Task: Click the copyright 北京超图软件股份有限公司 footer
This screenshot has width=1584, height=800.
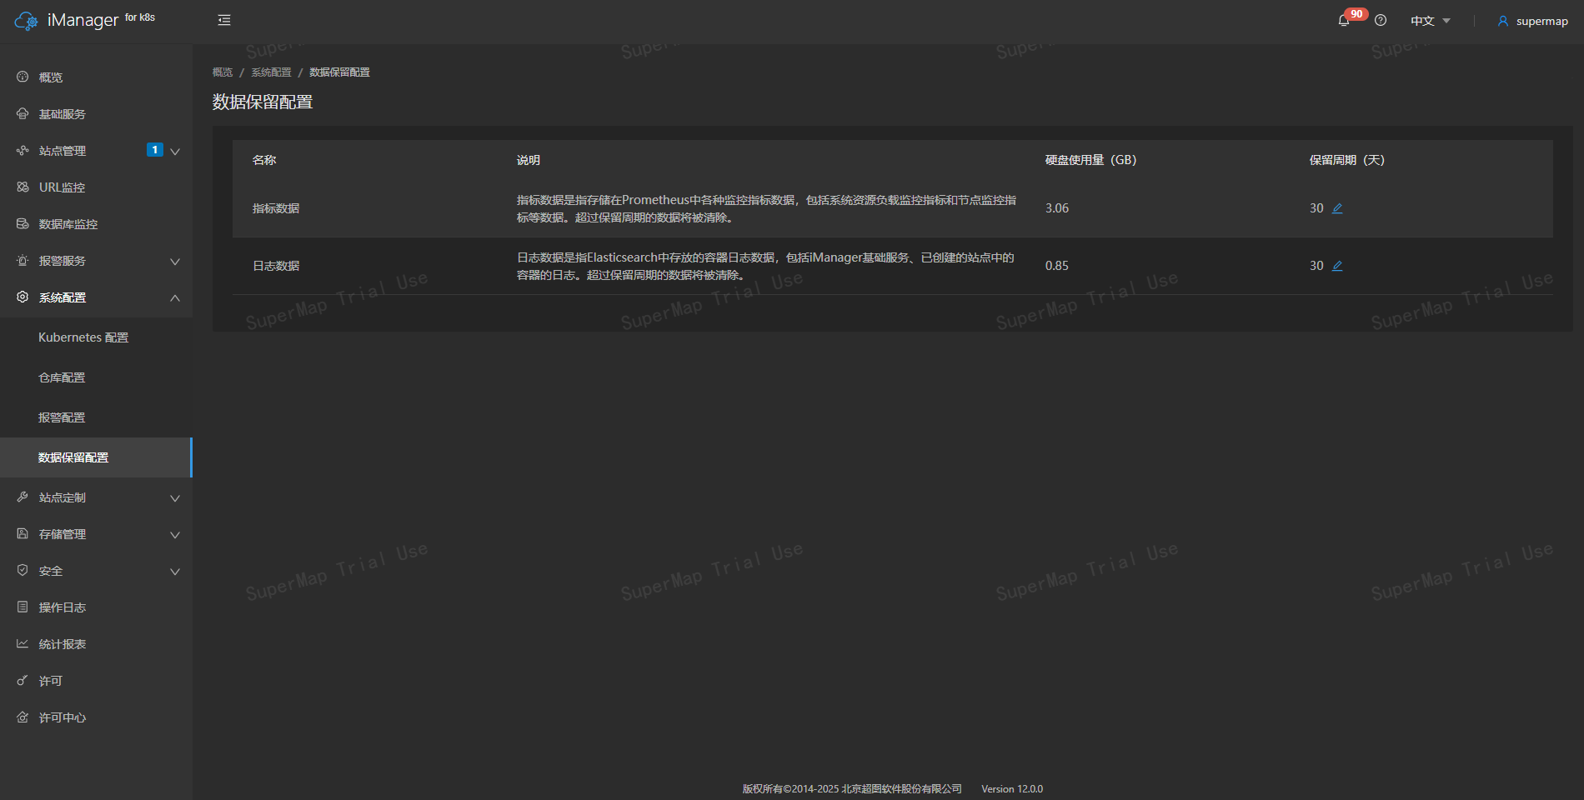Action: click(x=852, y=789)
